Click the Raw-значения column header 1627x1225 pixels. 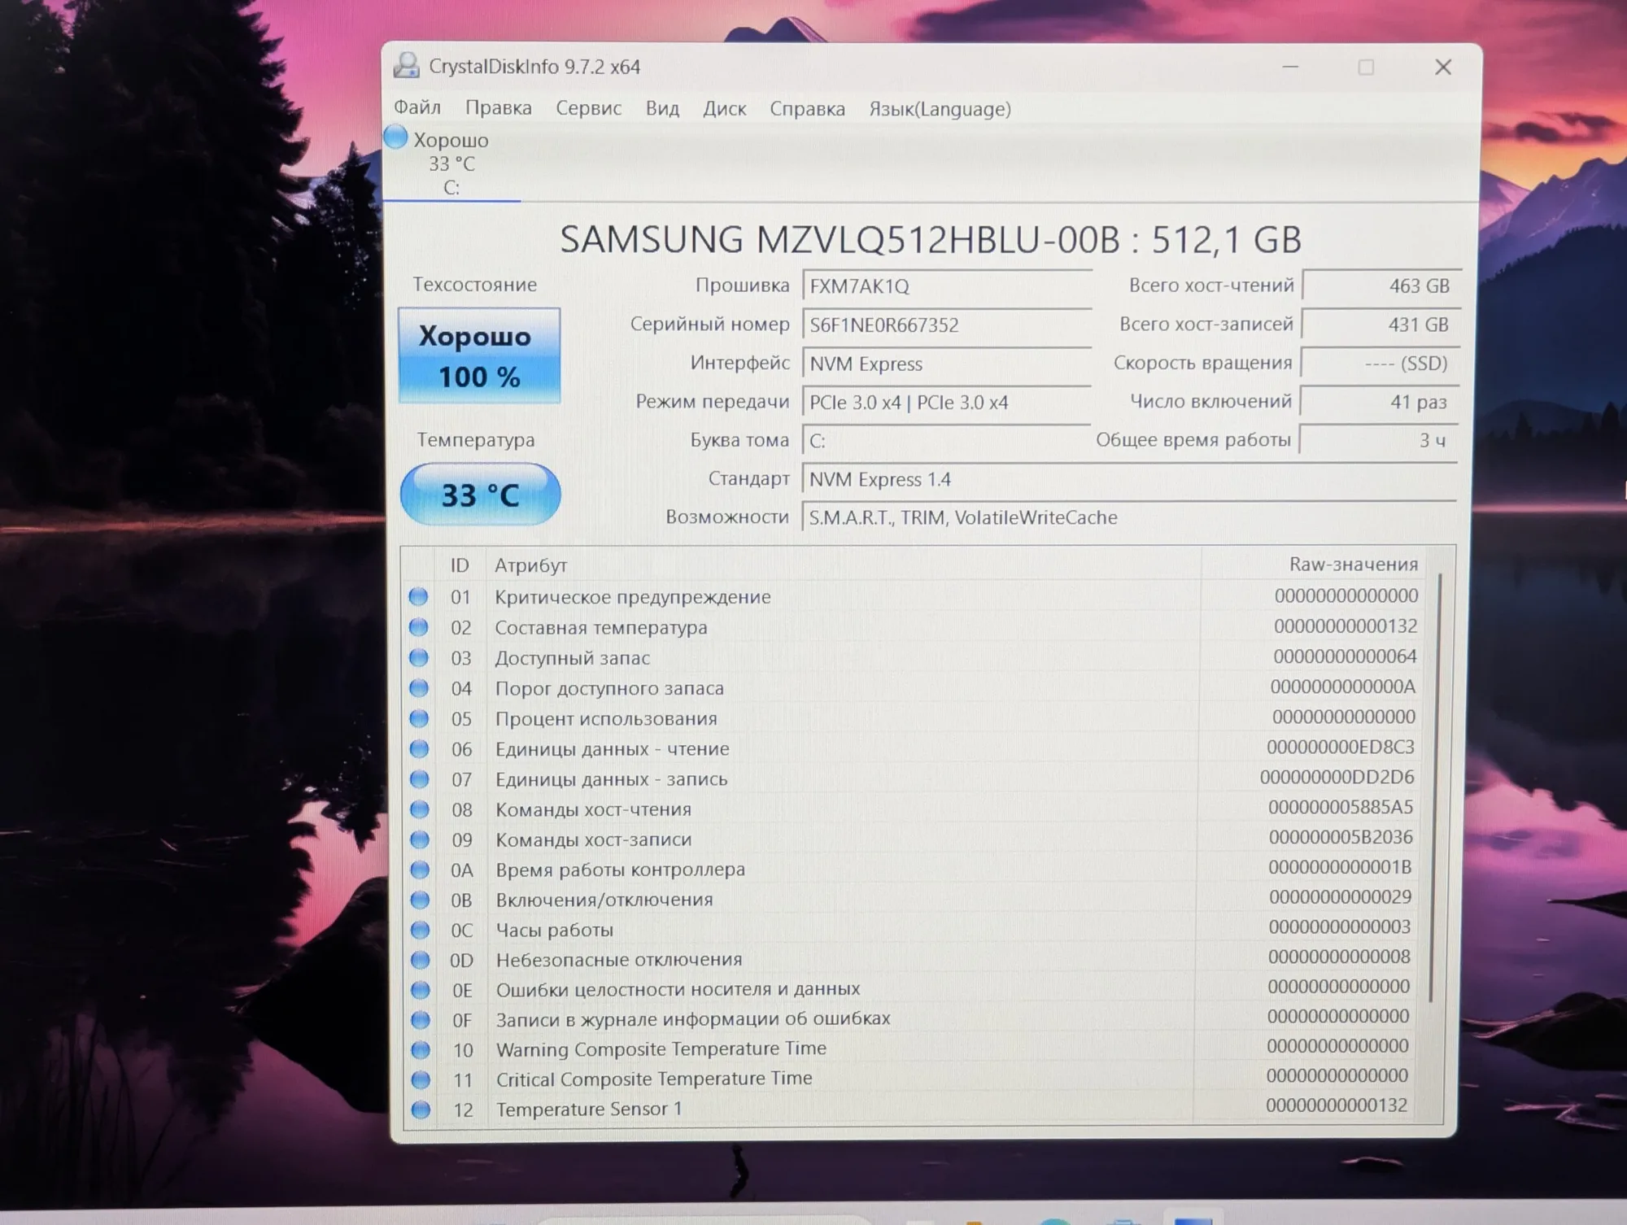(x=1353, y=564)
